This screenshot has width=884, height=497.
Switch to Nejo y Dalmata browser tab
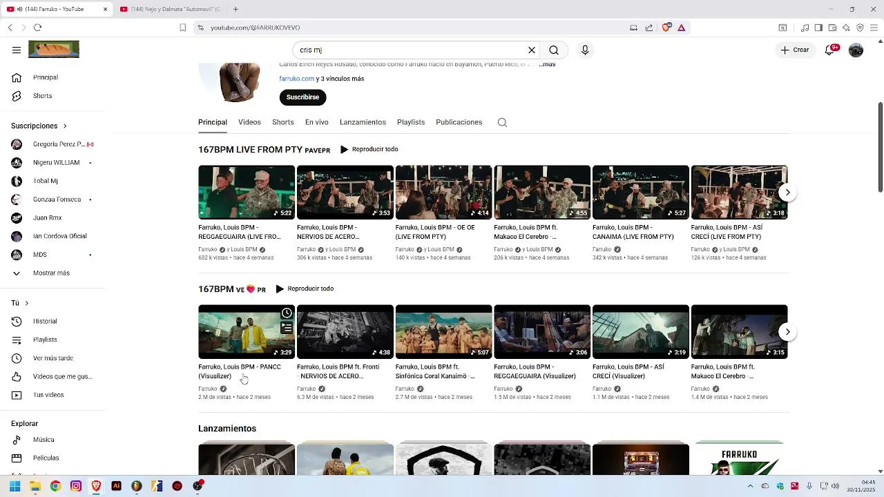pyautogui.click(x=171, y=9)
